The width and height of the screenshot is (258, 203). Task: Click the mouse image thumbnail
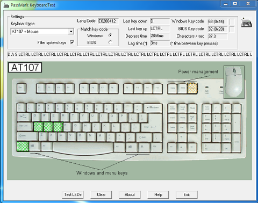[234, 82]
